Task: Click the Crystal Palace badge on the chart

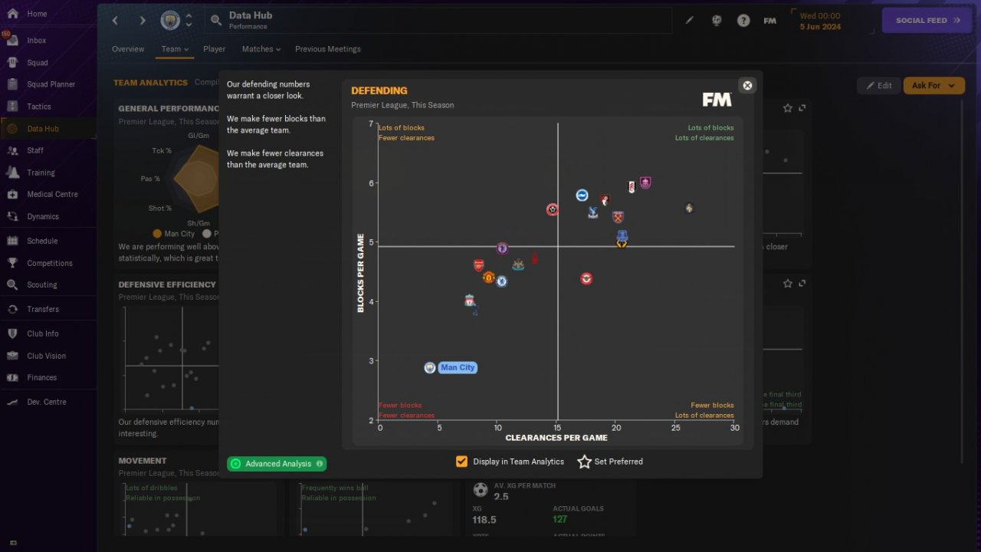Action: coord(592,212)
